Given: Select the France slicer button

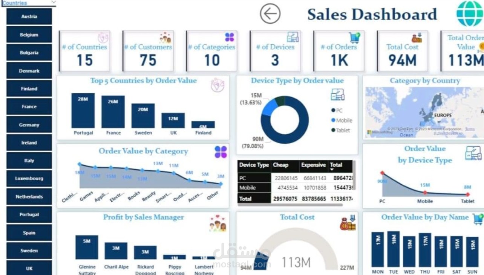Looking at the screenshot, I should [29, 106].
